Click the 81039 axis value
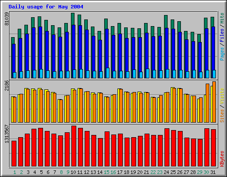 click(x=7, y=19)
